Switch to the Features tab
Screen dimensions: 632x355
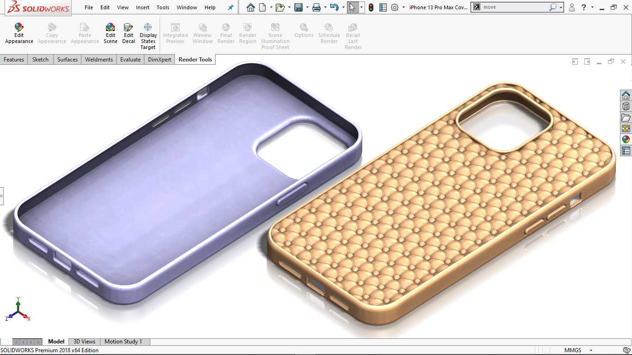14,60
